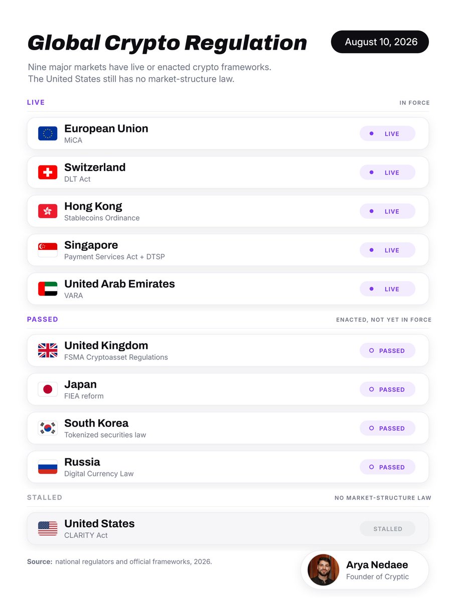456x602 pixels.
Task: Click the STALLED section header
Action: click(45, 498)
